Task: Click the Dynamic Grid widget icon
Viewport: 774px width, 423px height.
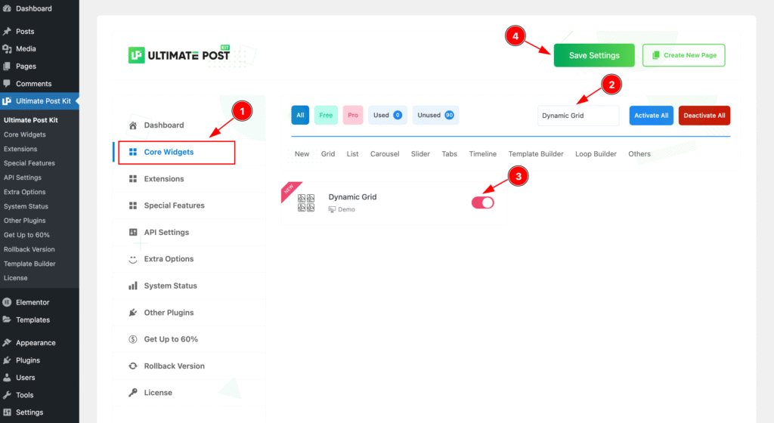Action: (x=306, y=202)
